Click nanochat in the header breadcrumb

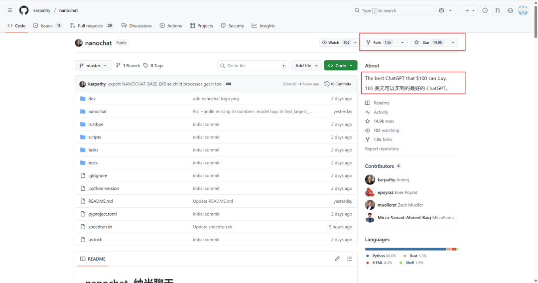tap(68, 10)
